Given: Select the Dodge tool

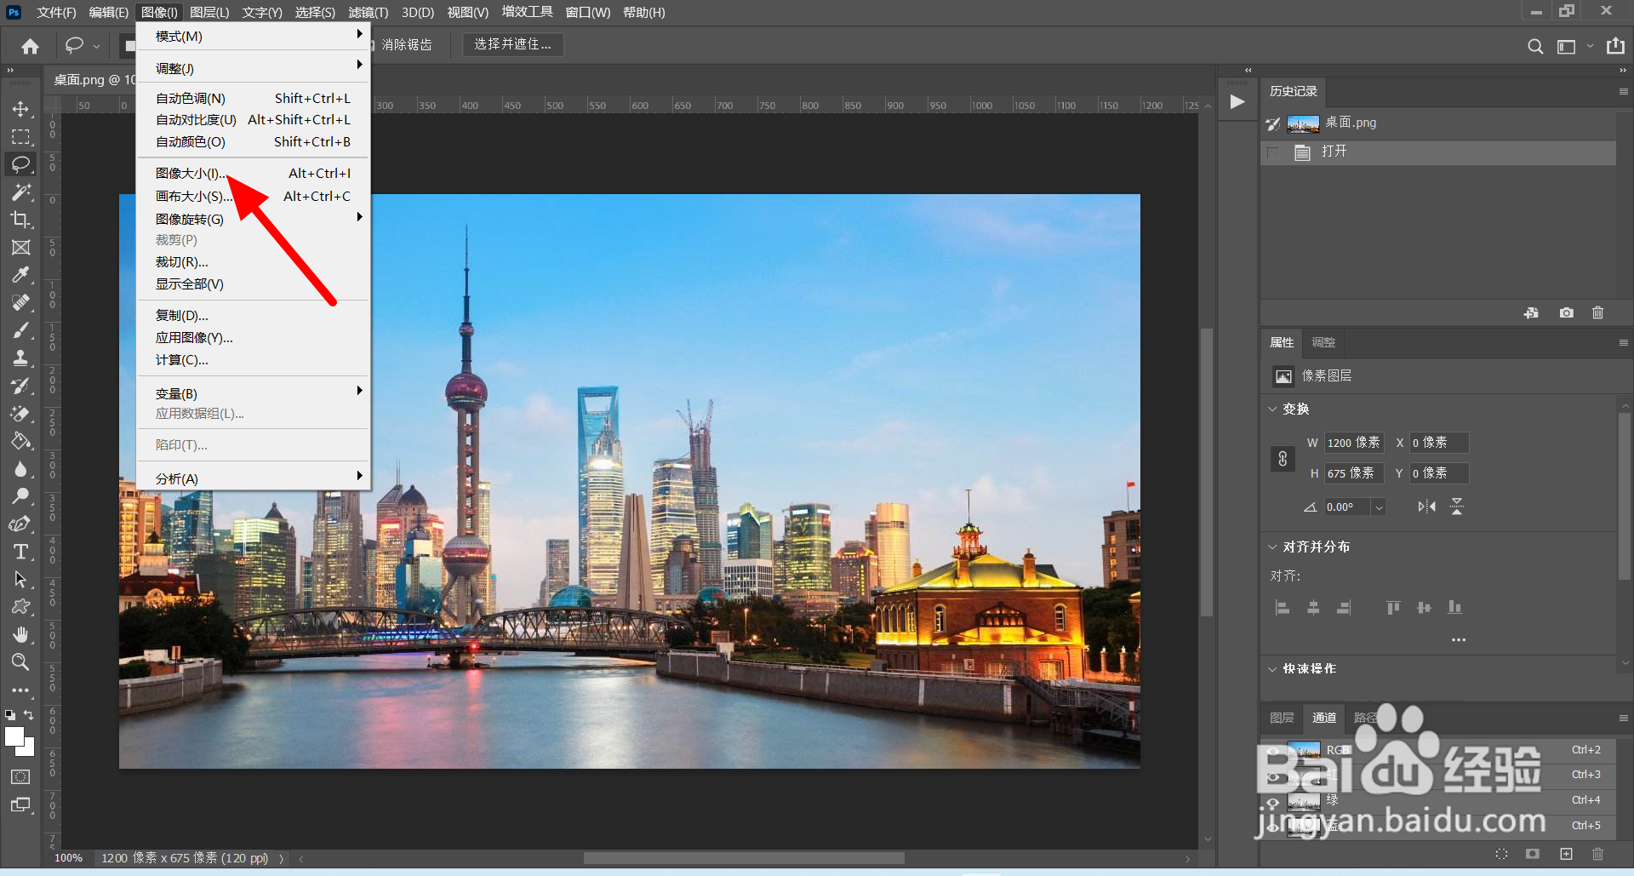Looking at the screenshot, I should pos(20,496).
